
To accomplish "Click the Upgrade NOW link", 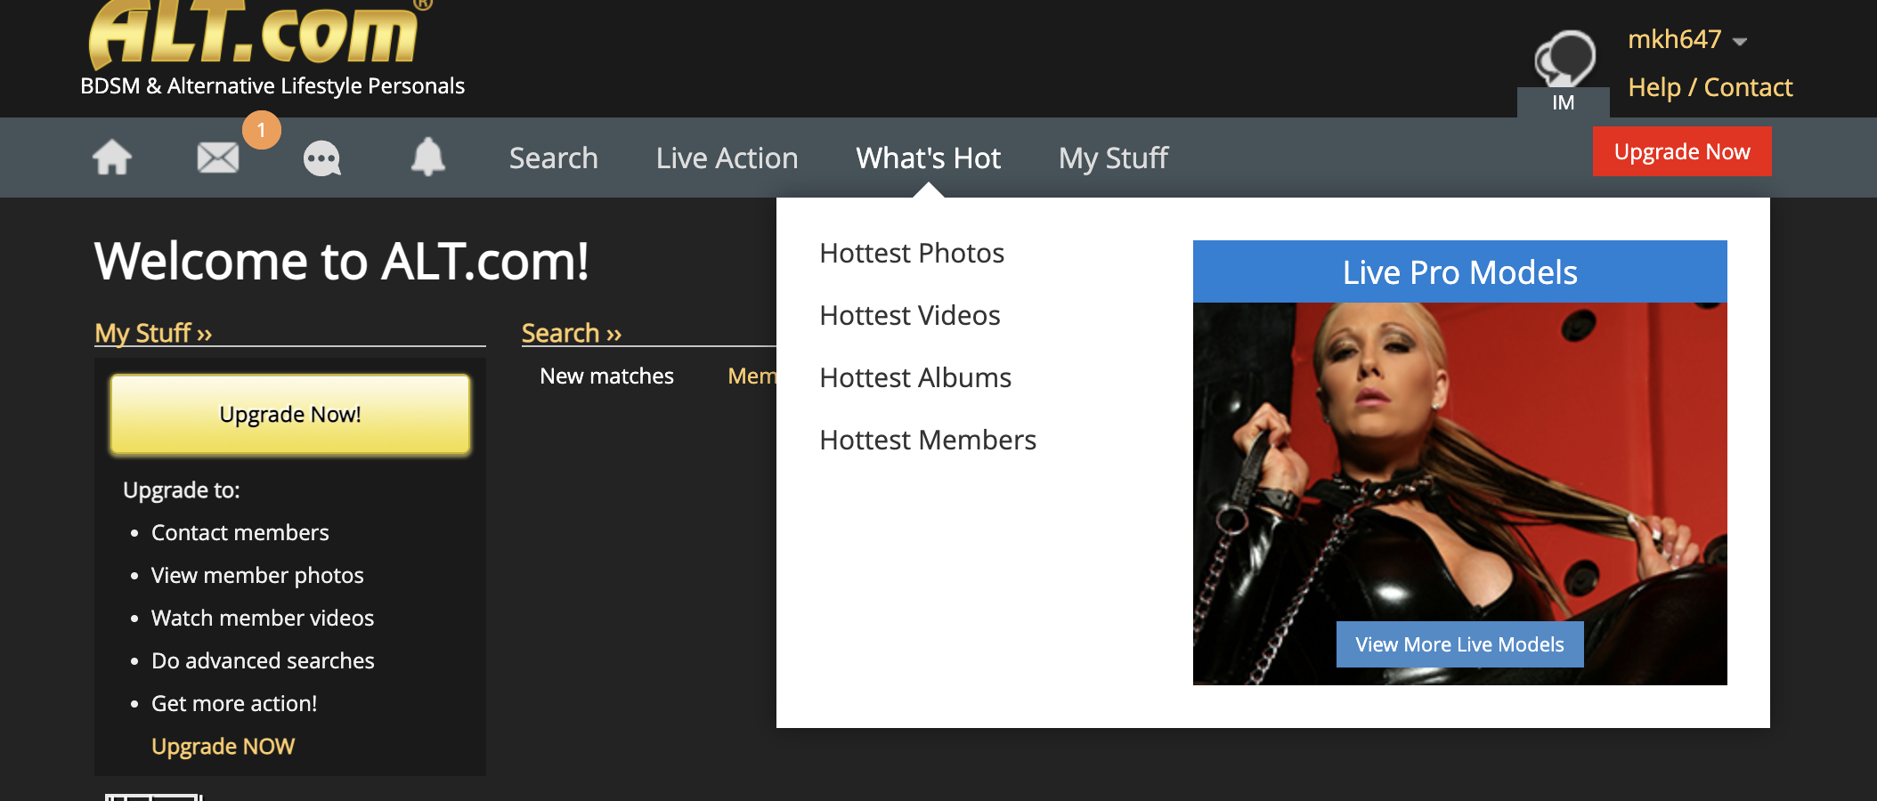I will click(x=223, y=746).
